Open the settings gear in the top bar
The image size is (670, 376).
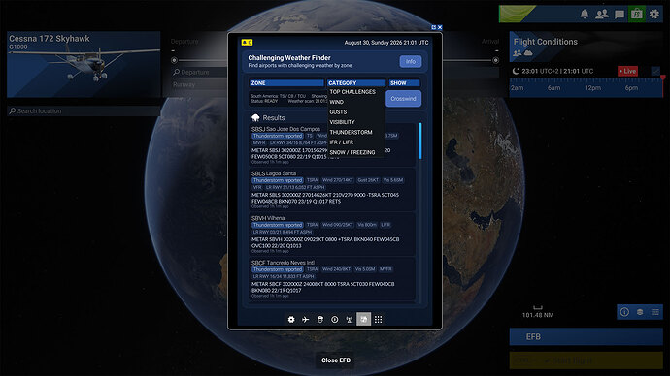click(654, 15)
